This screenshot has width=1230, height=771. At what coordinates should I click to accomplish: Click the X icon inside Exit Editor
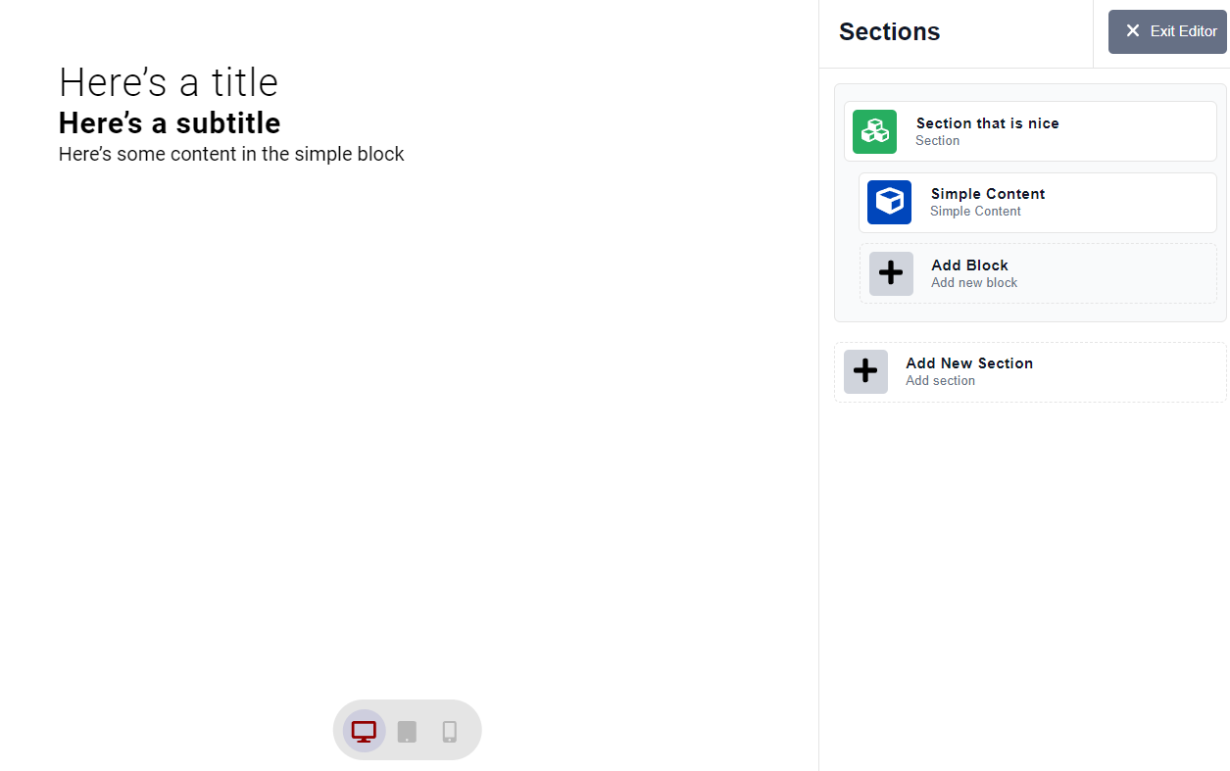1134,30
